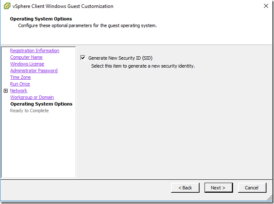Click the 'Select this item to generate' description
This screenshot has height=204, width=274.
pyautogui.click(x=143, y=66)
